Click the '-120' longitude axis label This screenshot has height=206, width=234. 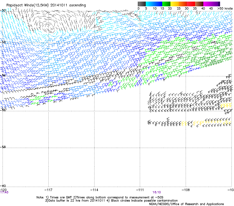3,190
